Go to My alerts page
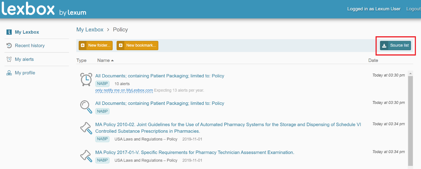 pyautogui.click(x=24, y=59)
